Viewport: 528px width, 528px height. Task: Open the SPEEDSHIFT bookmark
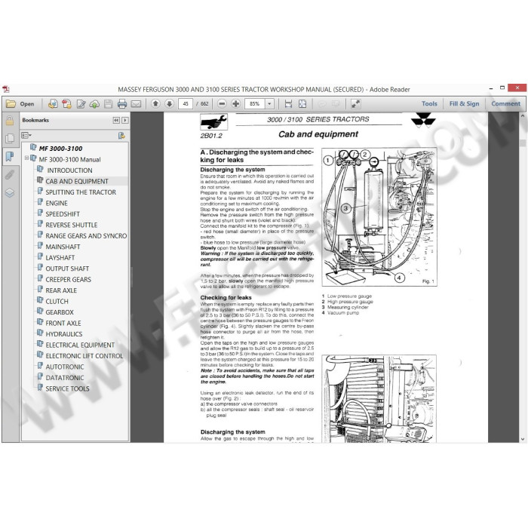click(x=63, y=213)
